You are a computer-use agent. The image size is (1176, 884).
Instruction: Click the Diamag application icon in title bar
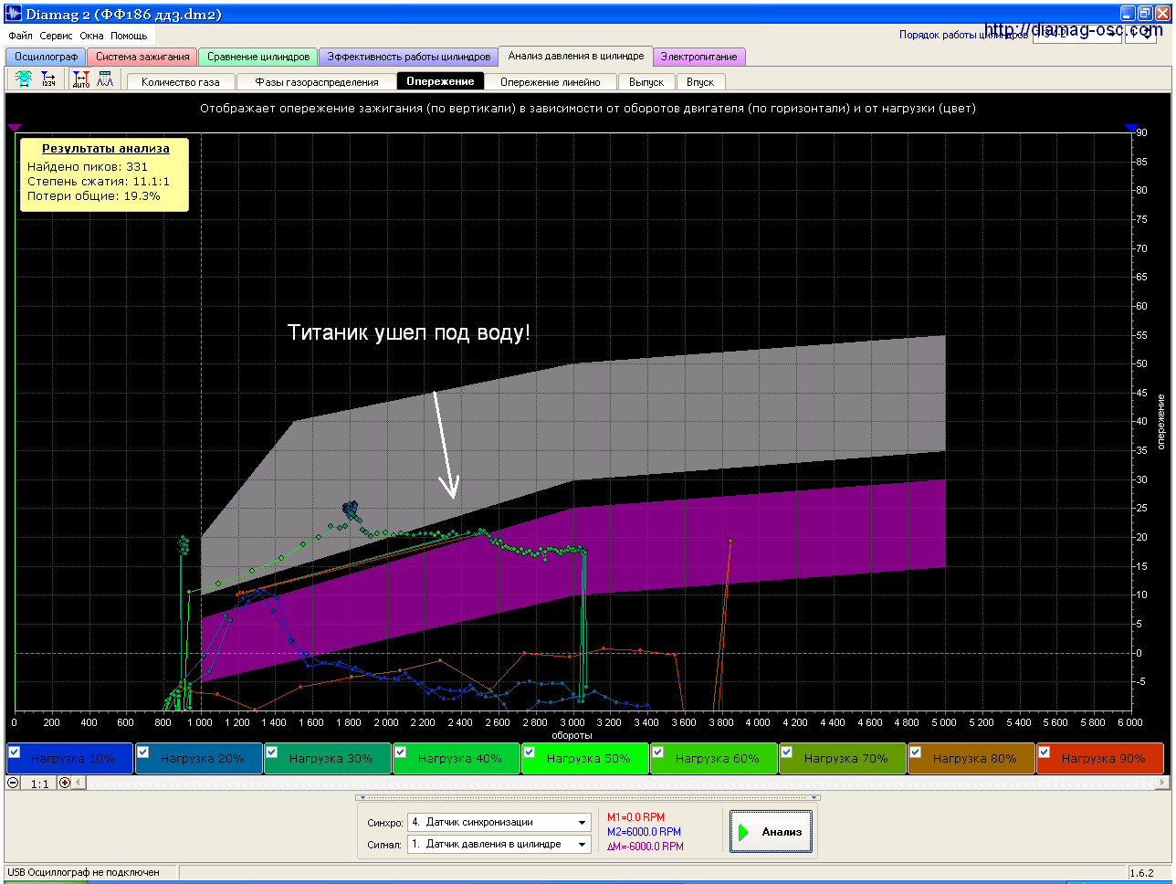tap(13, 14)
